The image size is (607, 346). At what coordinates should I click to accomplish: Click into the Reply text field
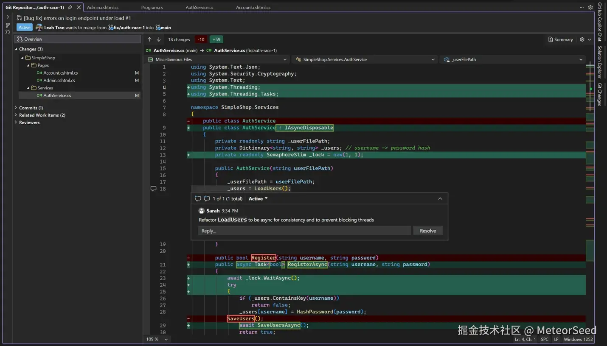304,231
